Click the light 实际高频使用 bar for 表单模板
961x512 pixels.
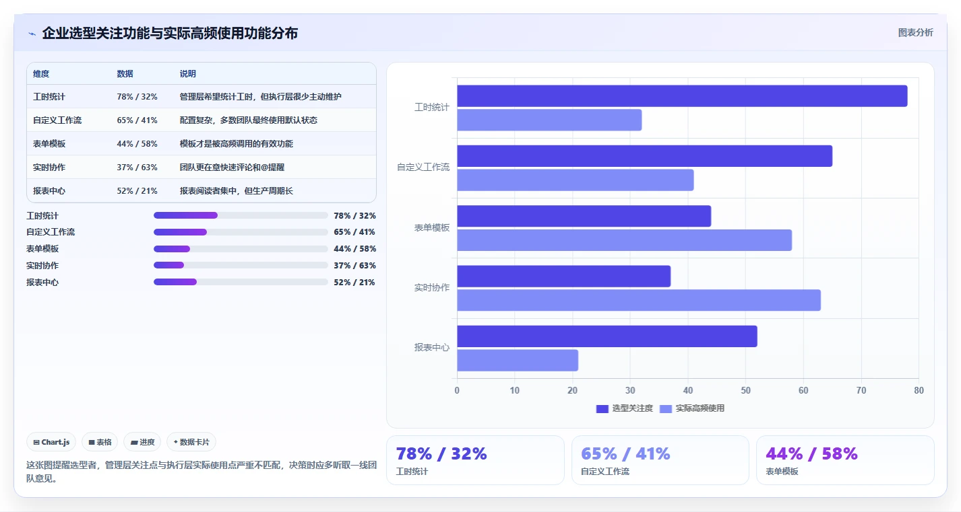pyautogui.click(x=624, y=240)
